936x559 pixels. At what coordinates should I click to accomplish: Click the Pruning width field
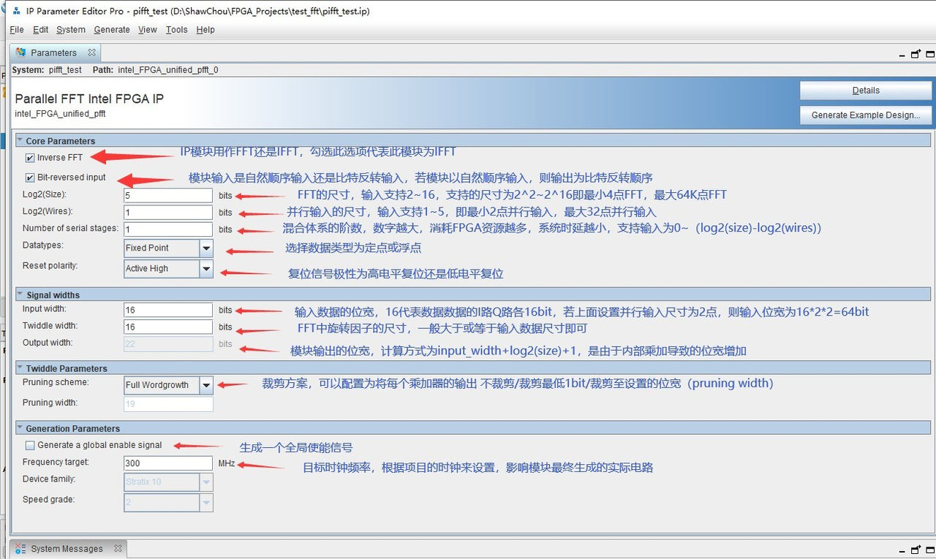coord(168,404)
